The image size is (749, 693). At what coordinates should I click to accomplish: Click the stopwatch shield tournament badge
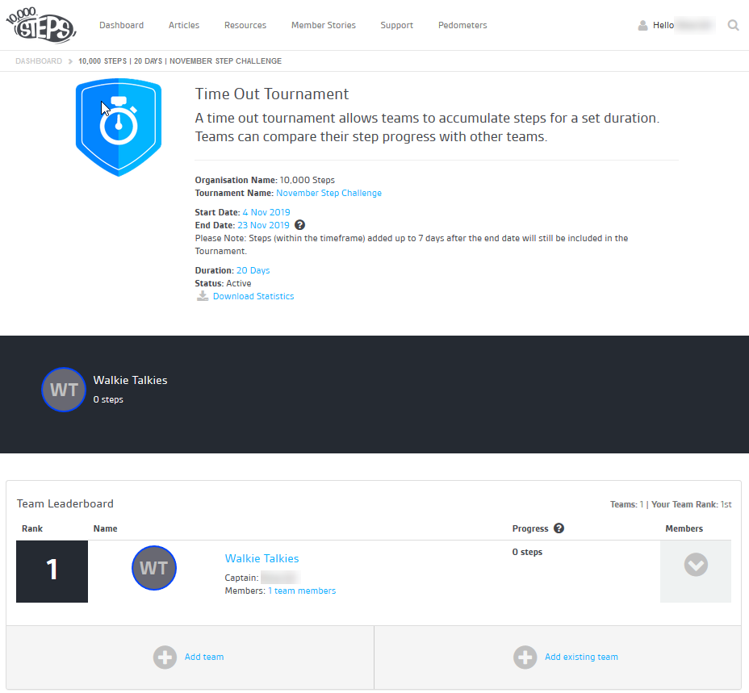[119, 127]
